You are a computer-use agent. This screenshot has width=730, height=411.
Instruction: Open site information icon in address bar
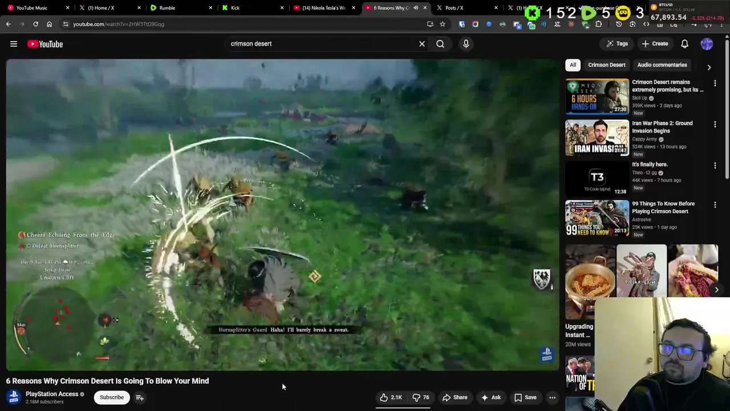pyautogui.click(x=66, y=24)
